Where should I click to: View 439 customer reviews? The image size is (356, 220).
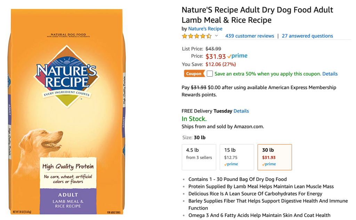click(x=250, y=36)
